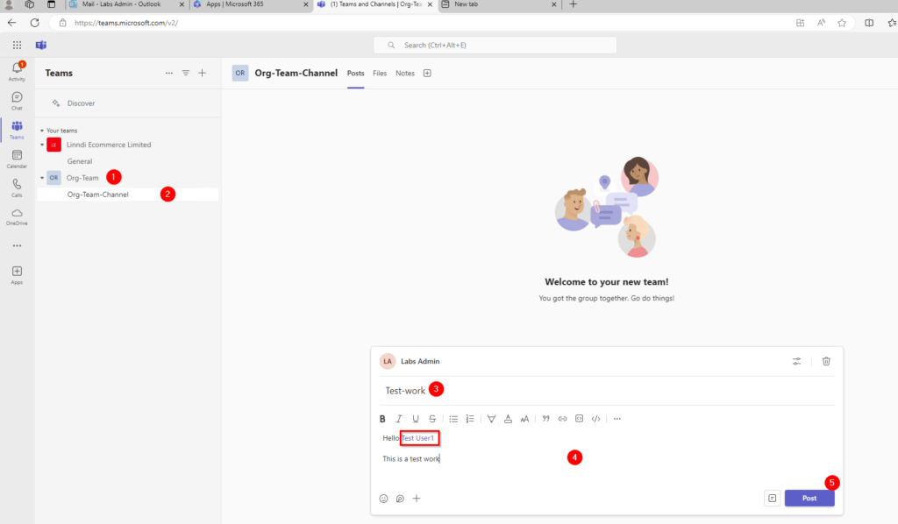Click the browser address bar URL
This screenshot has height=524, width=898.
pos(126,23)
